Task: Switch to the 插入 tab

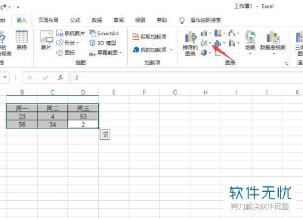Action: [22, 20]
